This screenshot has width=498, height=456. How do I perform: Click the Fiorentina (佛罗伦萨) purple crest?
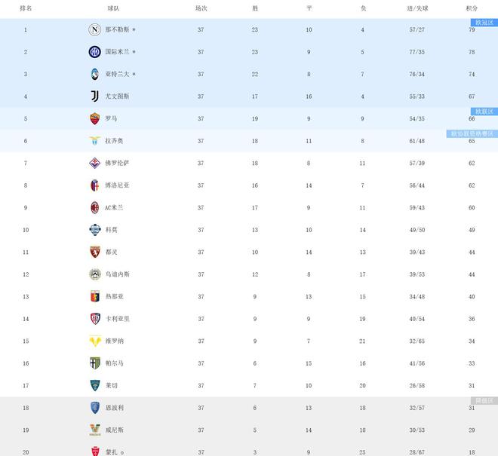(x=94, y=163)
